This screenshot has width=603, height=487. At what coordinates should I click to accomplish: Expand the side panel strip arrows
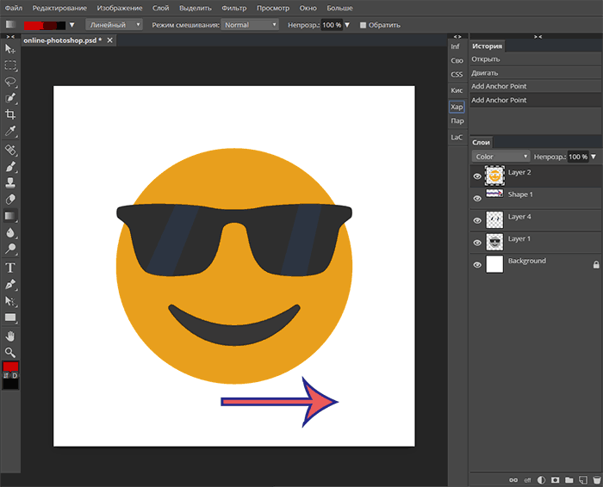(457, 36)
